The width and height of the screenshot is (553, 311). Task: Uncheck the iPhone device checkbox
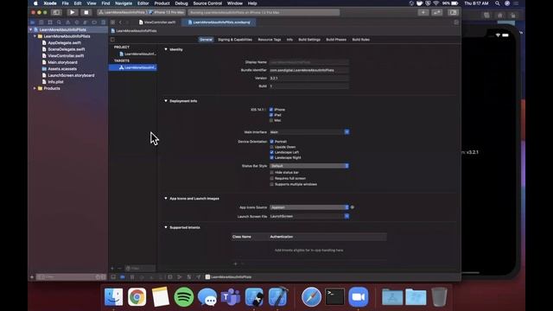pos(271,110)
